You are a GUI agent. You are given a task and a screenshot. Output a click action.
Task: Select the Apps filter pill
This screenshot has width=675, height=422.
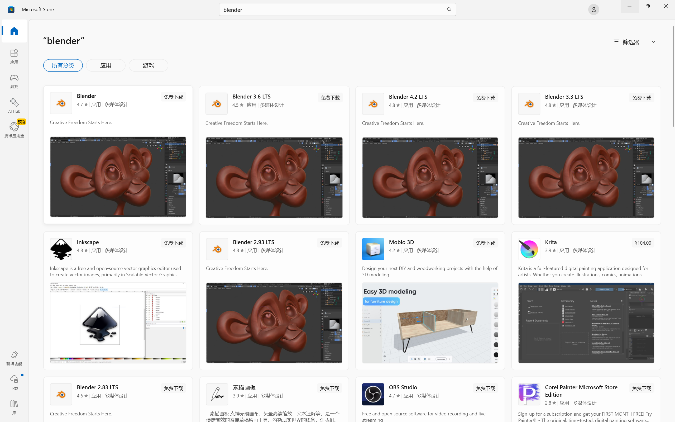coord(106,65)
